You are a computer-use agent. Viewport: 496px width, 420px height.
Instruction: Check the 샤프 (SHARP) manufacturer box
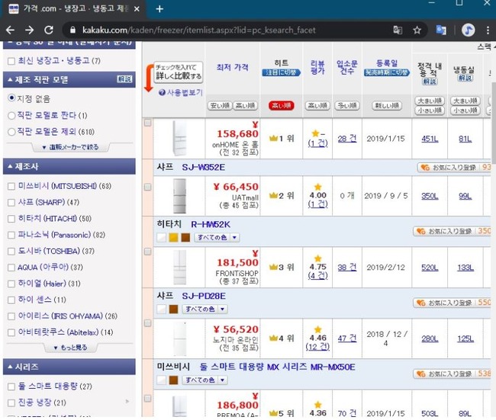(11, 202)
